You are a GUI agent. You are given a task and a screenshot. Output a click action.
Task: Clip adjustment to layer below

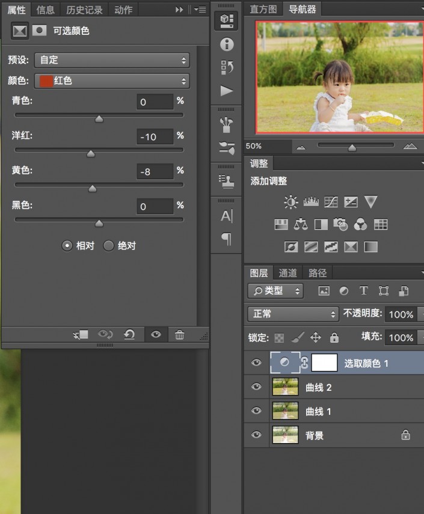[x=81, y=335]
